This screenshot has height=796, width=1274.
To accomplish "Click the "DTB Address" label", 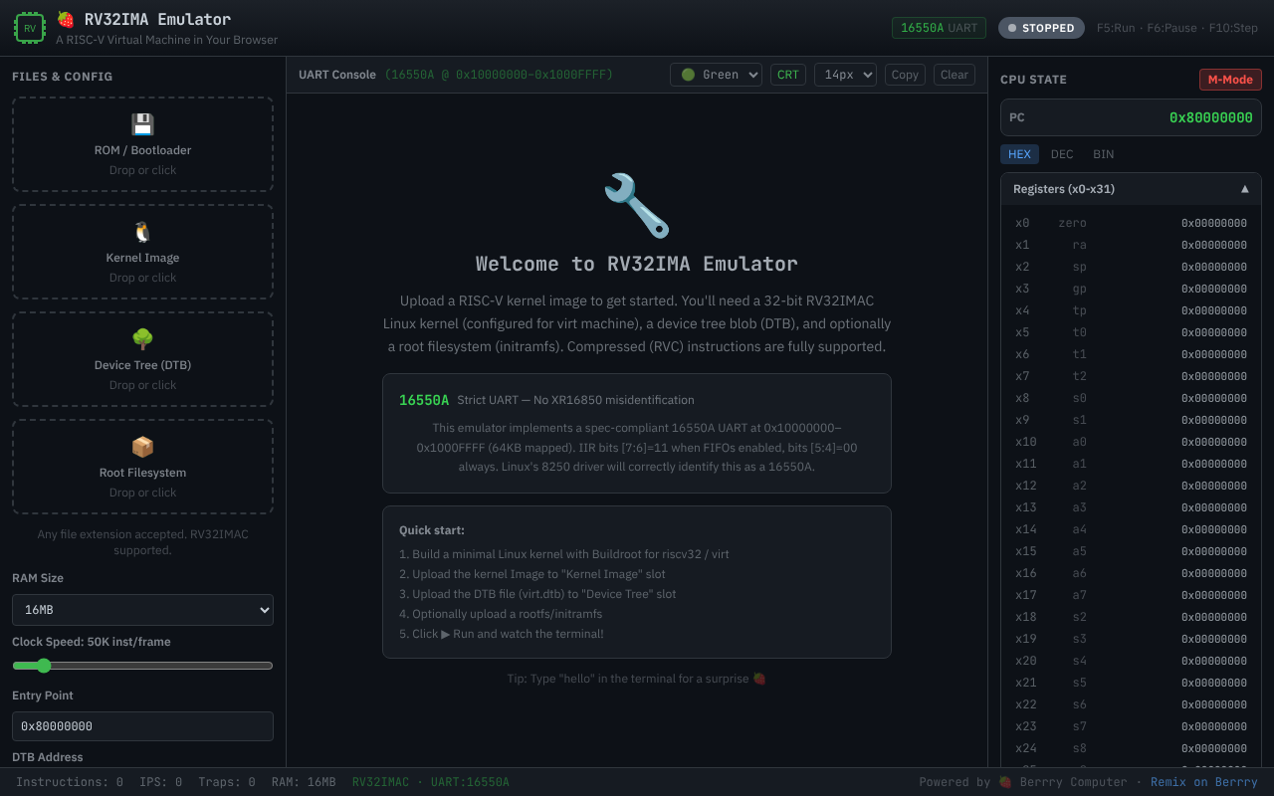I will tap(48, 757).
